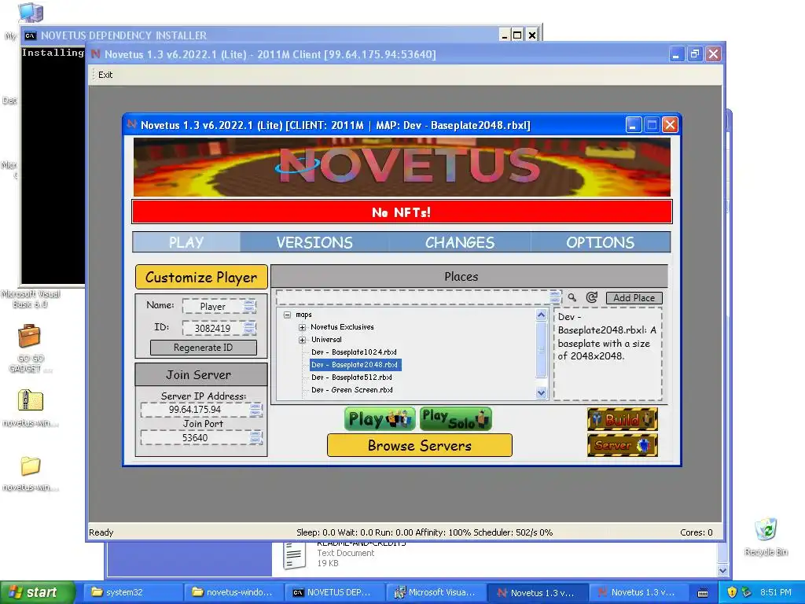Click the Regenerate ID button
805x604 pixels.
(x=204, y=348)
